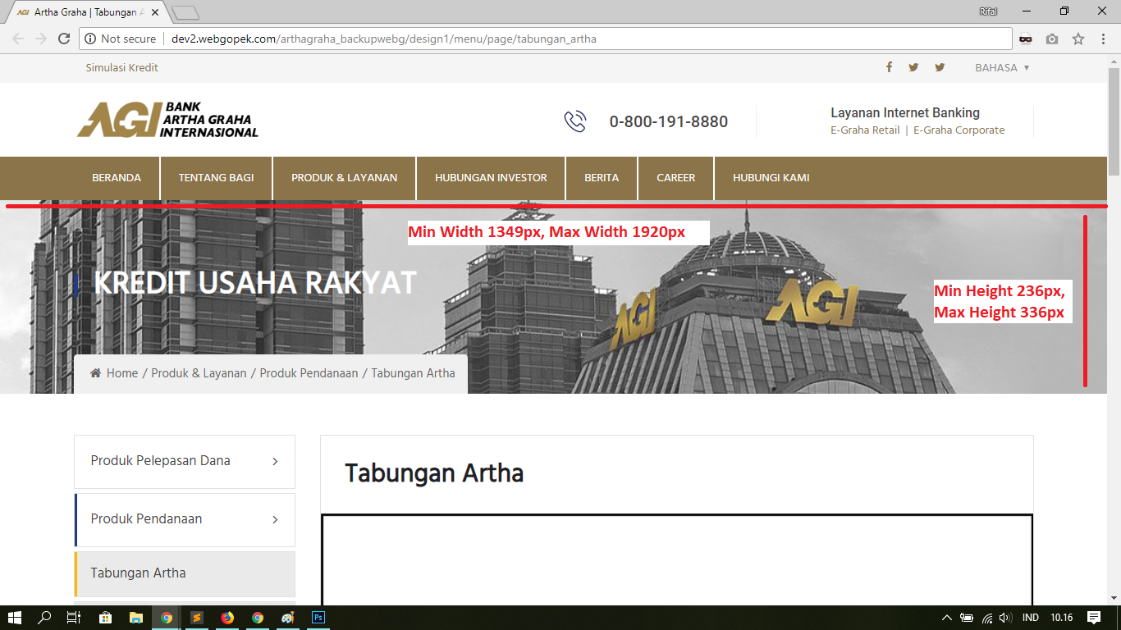Viewport: 1121px width, 630px height.
Task: Click the Layanan Internet Banking heading
Action: point(905,112)
